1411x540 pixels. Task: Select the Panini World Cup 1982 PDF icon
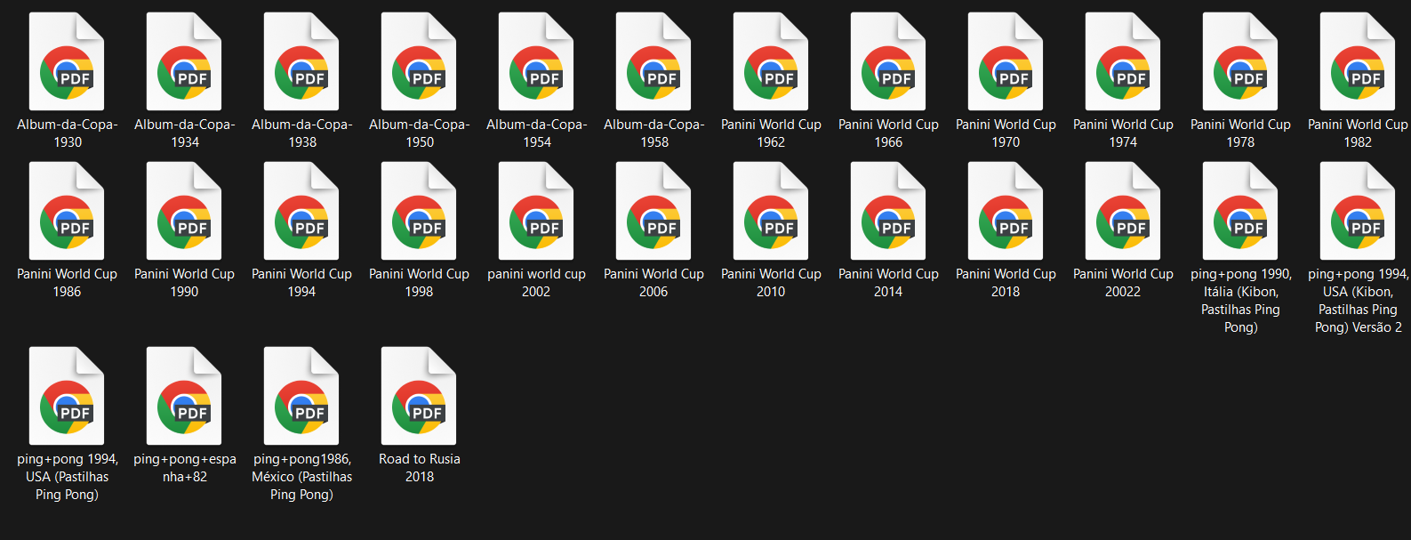[1358, 61]
